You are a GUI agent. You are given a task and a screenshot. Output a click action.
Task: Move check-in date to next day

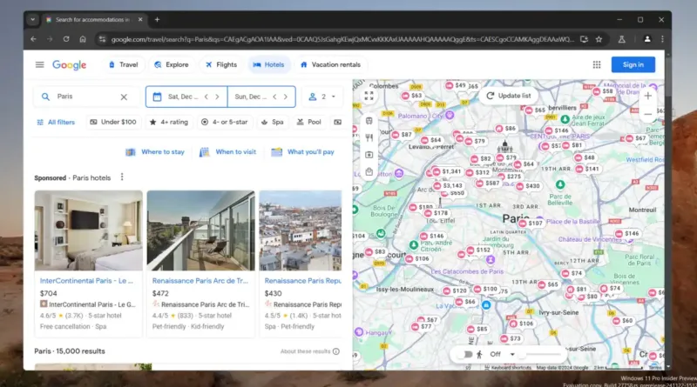(x=217, y=97)
